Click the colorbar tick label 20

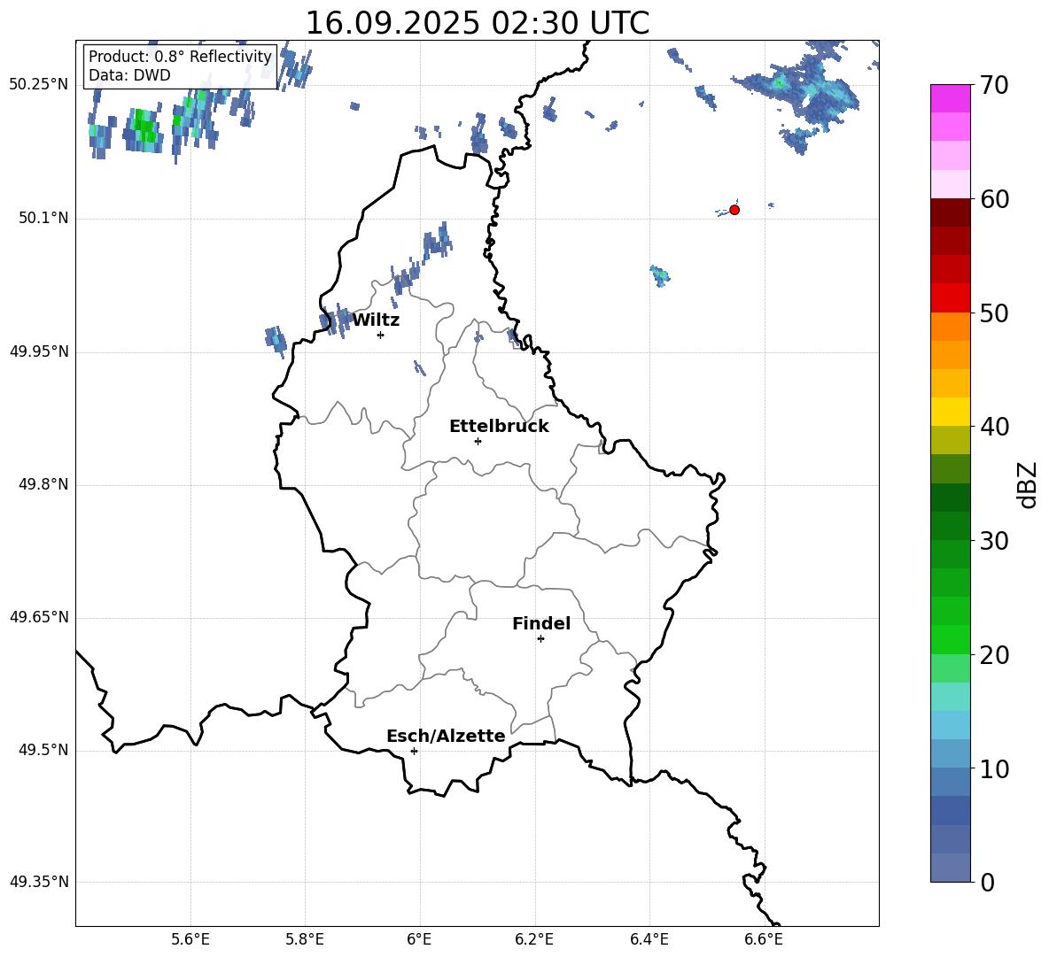994,655
